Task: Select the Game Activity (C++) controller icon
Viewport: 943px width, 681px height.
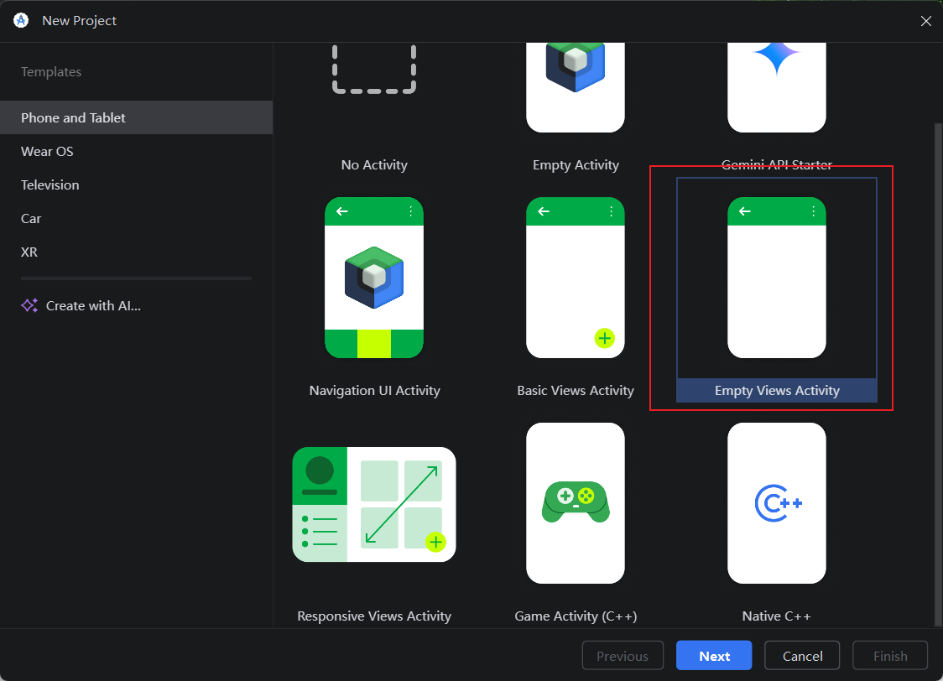Action: coord(576,502)
